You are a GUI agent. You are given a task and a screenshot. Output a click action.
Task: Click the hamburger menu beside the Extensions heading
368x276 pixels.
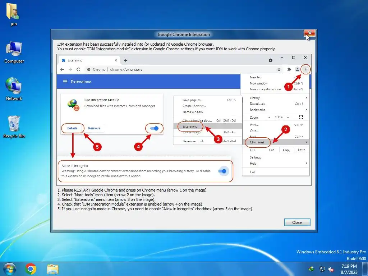[x=65, y=82]
